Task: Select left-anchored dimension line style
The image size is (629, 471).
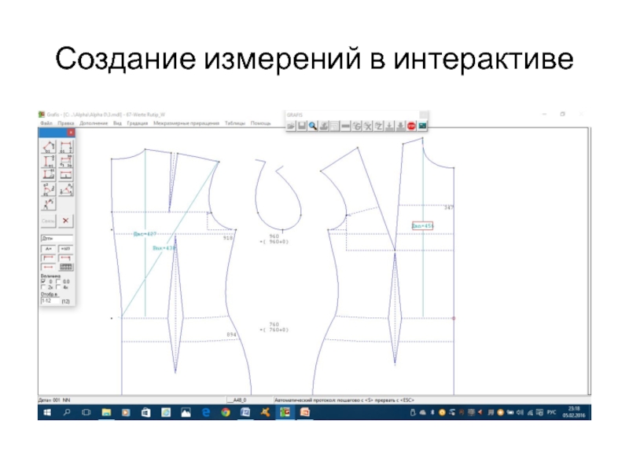Action: click(49, 257)
